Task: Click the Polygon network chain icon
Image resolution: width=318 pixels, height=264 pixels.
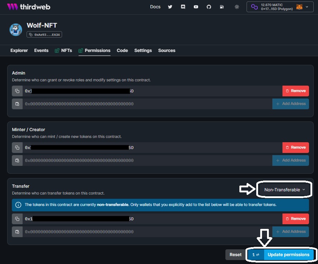Action: [x=254, y=7]
